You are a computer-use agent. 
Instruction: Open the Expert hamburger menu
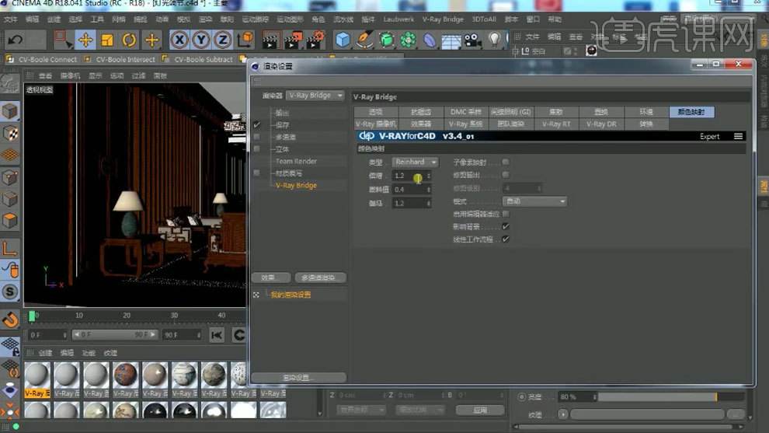pos(738,137)
